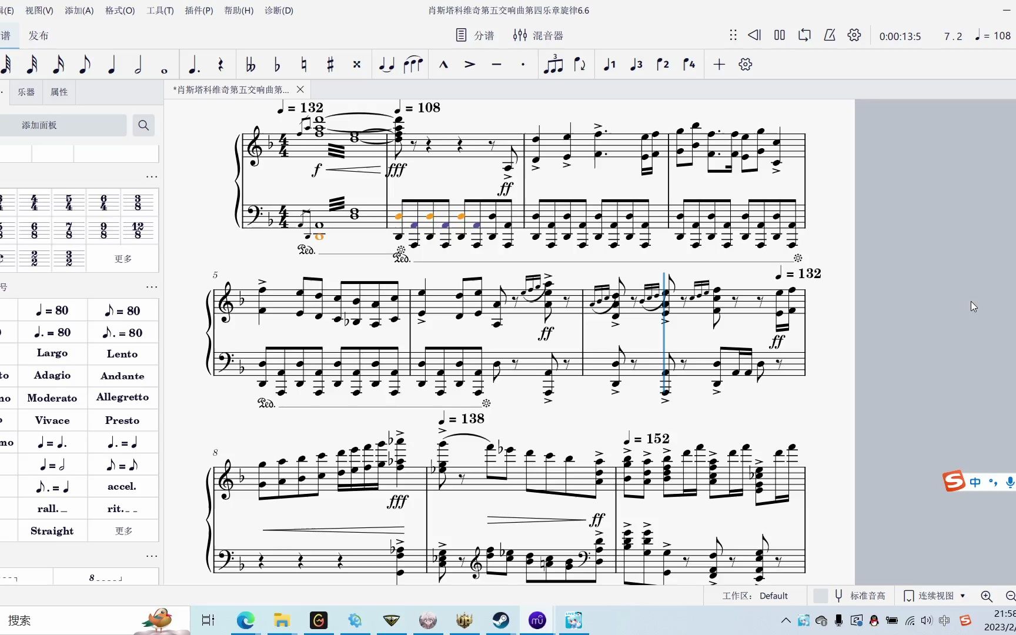Switch to the 发布 tab
This screenshot has height=635, width=1016.
(38, 35)
